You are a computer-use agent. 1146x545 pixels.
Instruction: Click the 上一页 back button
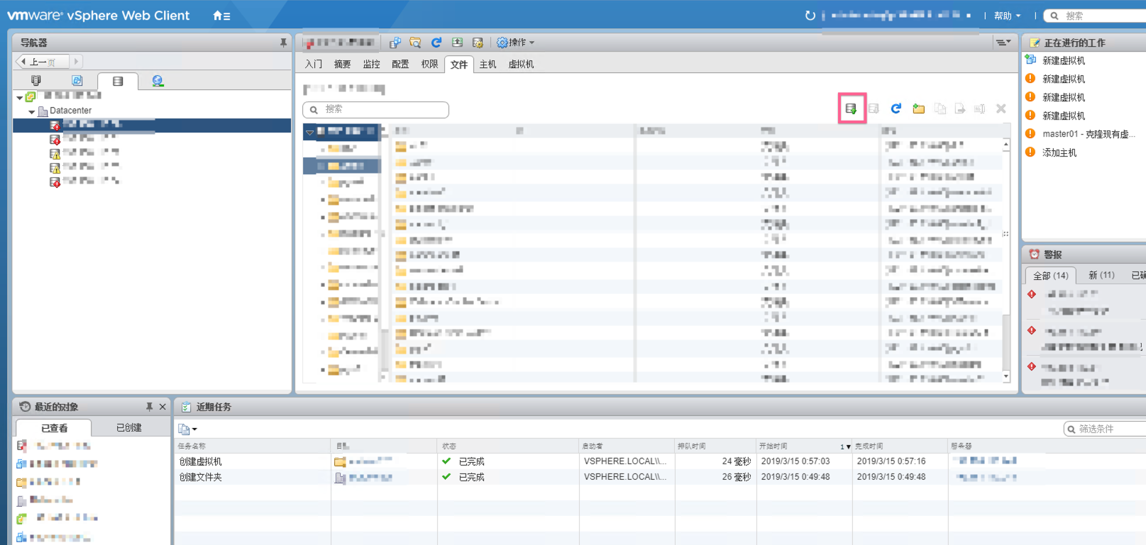[x=42, y=62]
